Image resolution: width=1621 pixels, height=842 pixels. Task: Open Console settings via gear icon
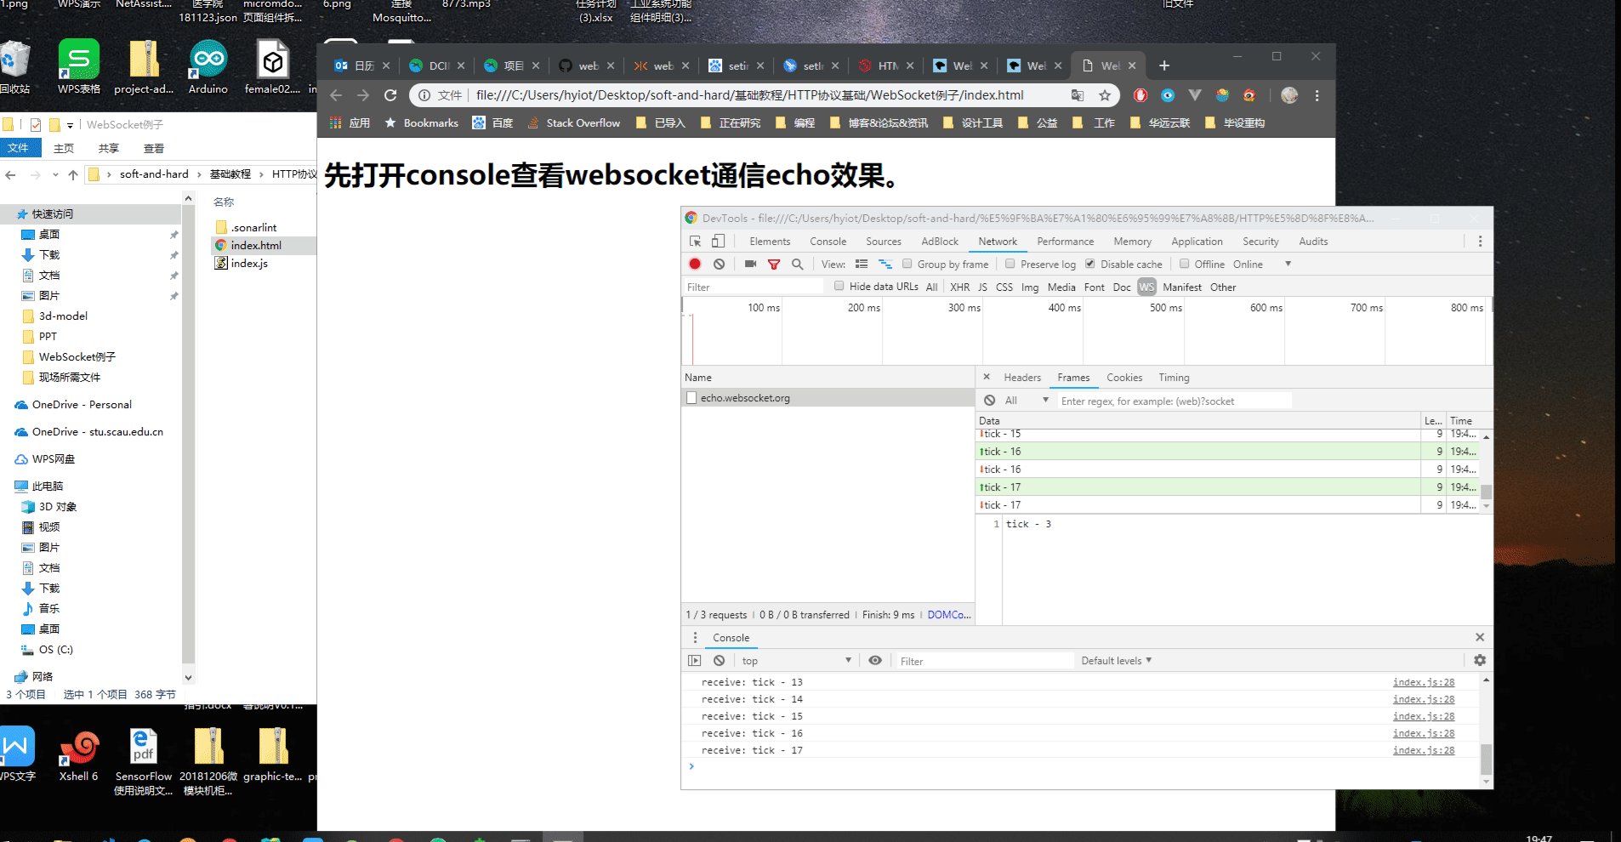pos(1479,660)
